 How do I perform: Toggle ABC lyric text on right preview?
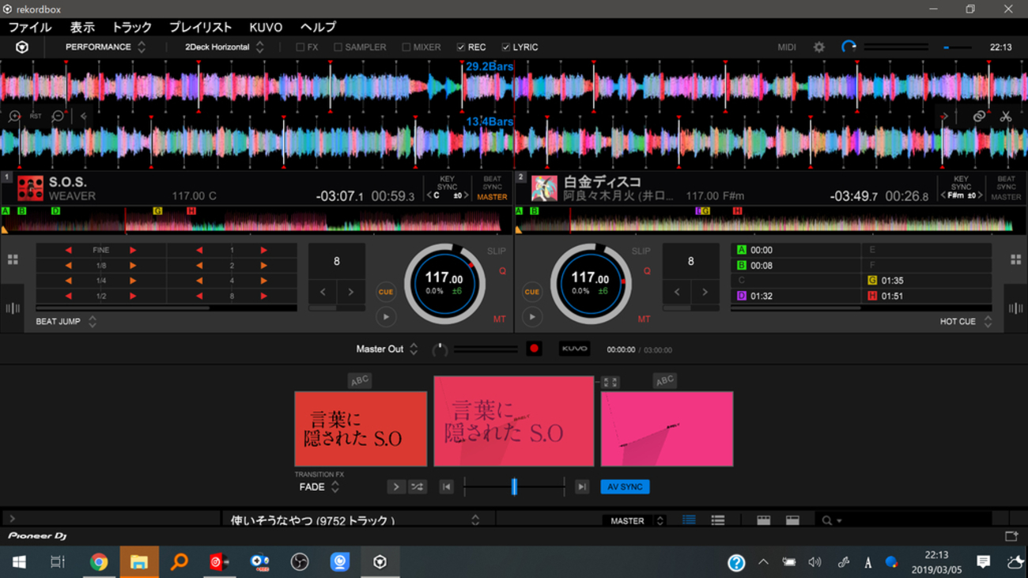(x=665, y=380)
